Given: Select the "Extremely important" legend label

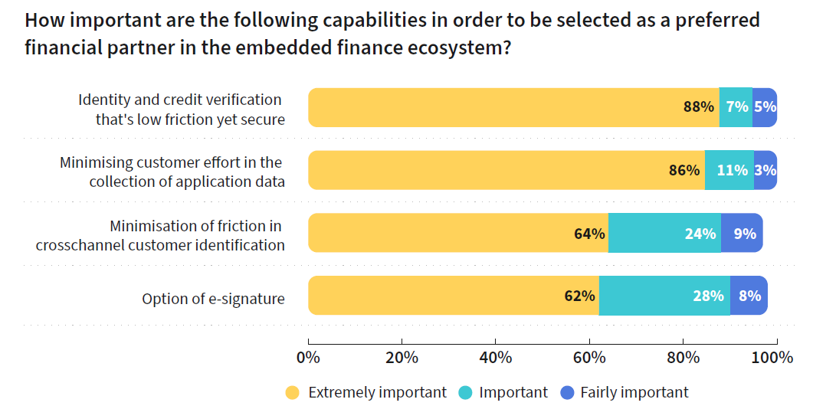Looking at the screenshot, I should click(x=377, y=393).
